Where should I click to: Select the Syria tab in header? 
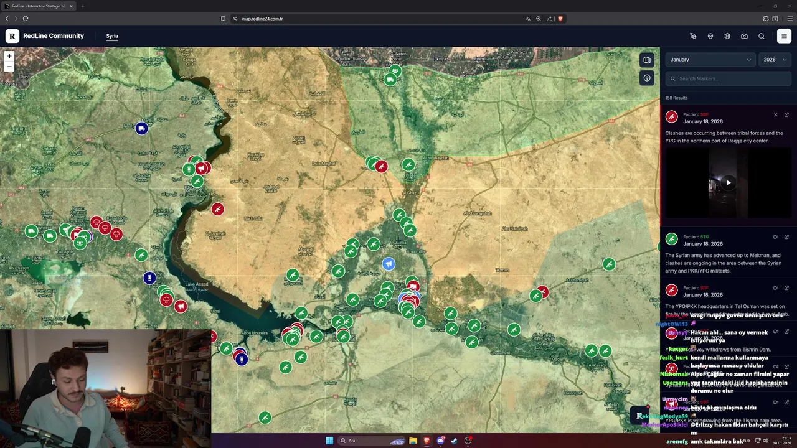pyautogui.click(x=112, y=36)
